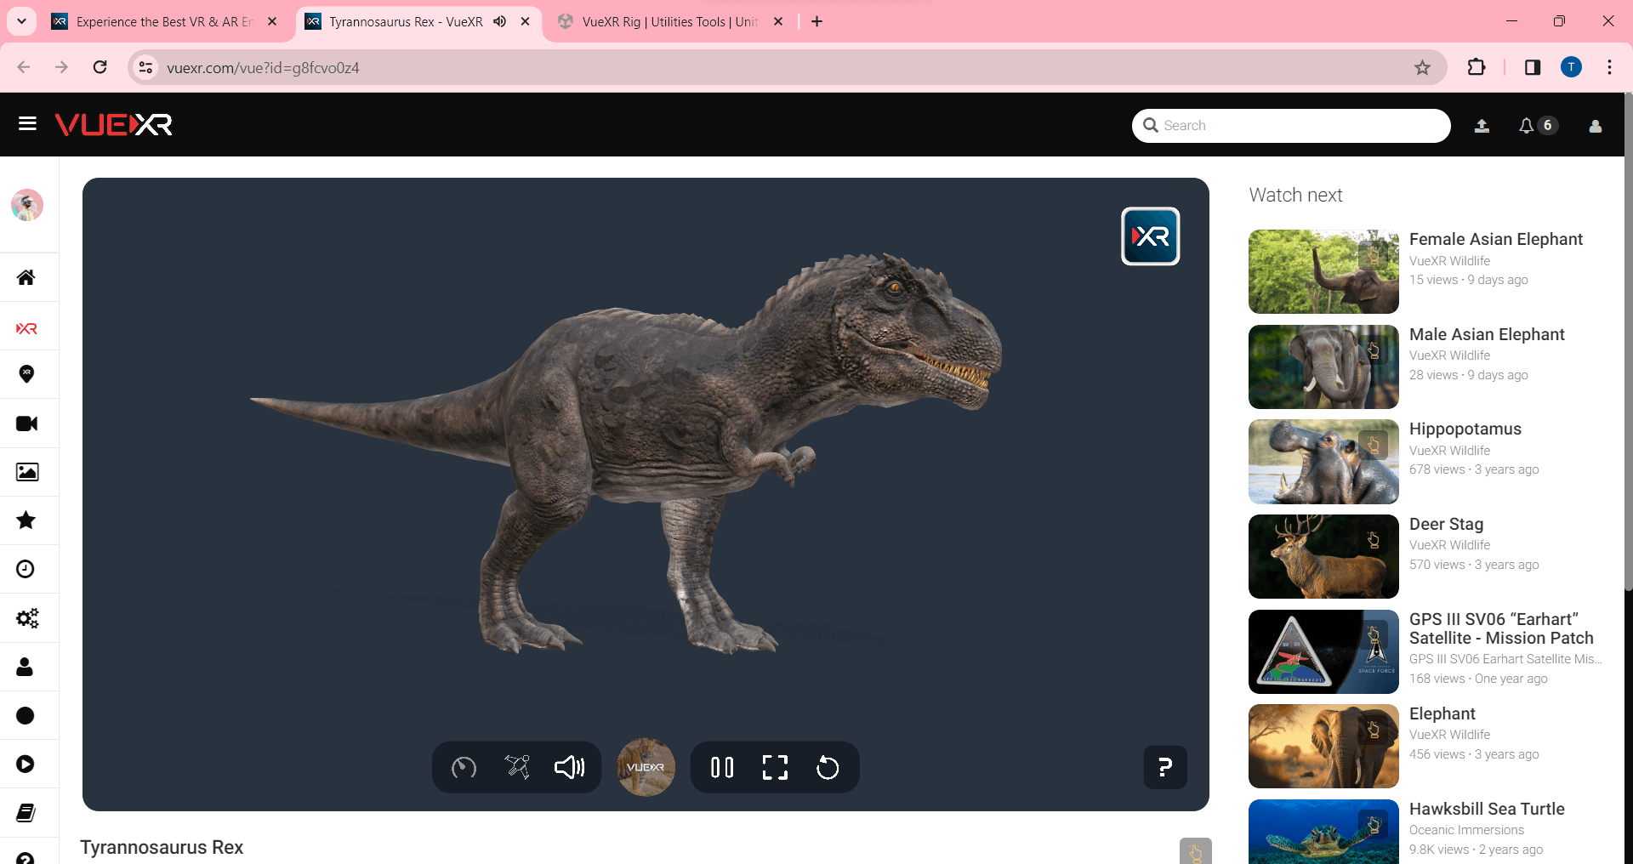Open the user account icon in header
1633x864 pixels.
1596,126
